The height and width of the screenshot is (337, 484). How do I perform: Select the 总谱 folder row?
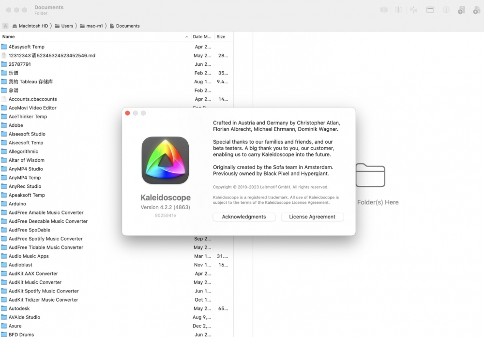[x=117, y=90]
